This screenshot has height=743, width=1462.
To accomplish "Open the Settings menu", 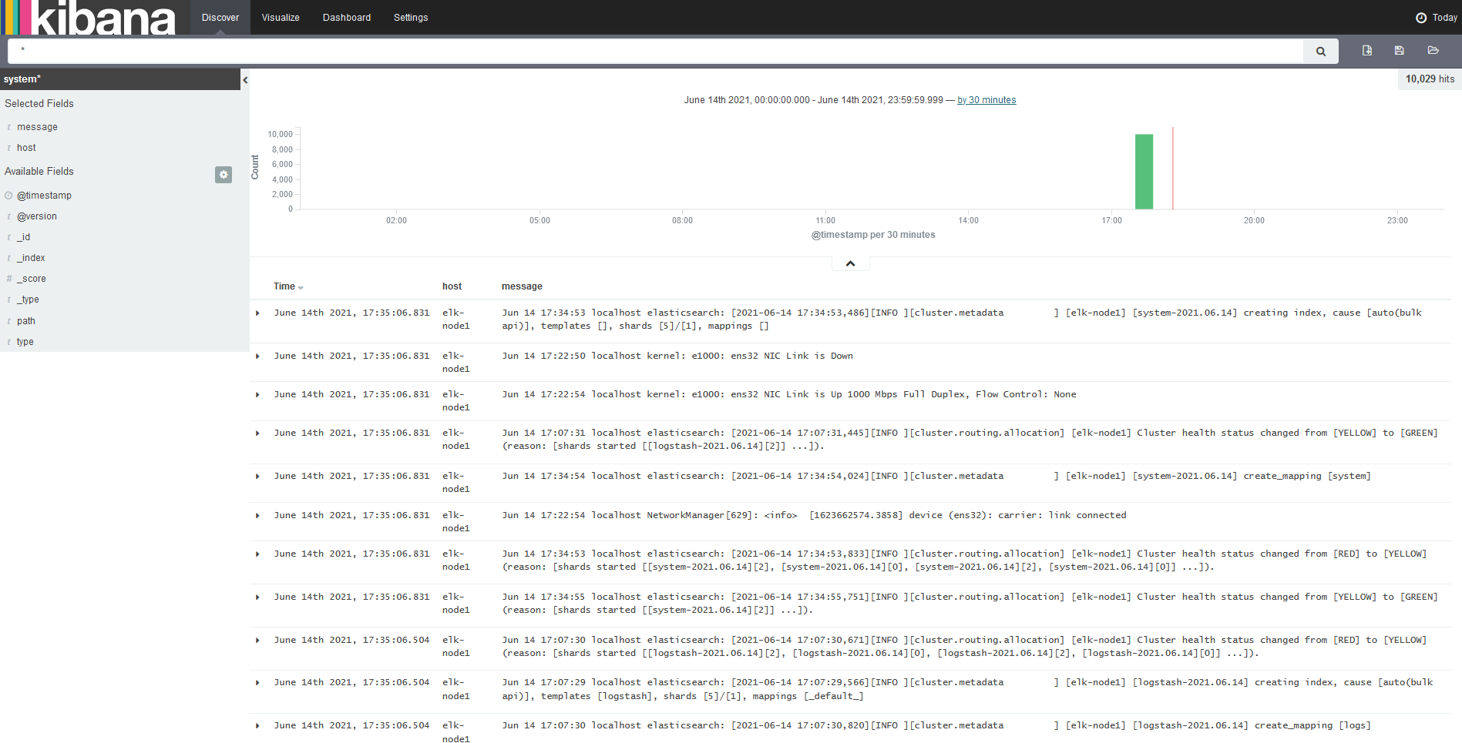I will (410, 17).
